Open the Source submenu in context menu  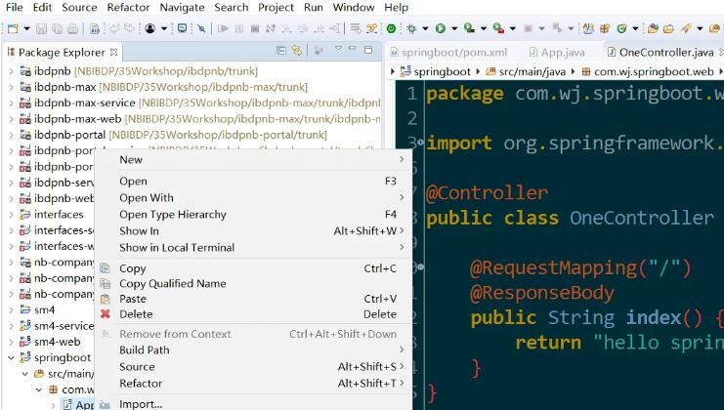pyautogui.click(x=253, y=367)
